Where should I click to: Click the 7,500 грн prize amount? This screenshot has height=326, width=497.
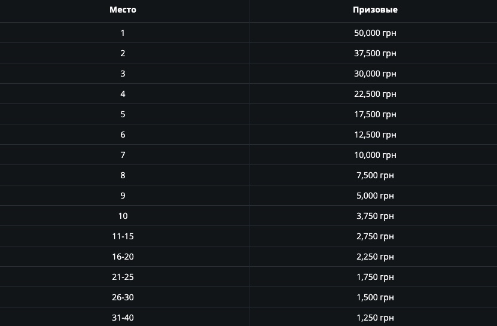(375, 175)
